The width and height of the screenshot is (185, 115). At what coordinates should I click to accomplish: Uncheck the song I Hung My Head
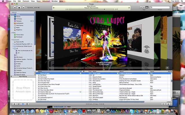click(x=39, y=83)
